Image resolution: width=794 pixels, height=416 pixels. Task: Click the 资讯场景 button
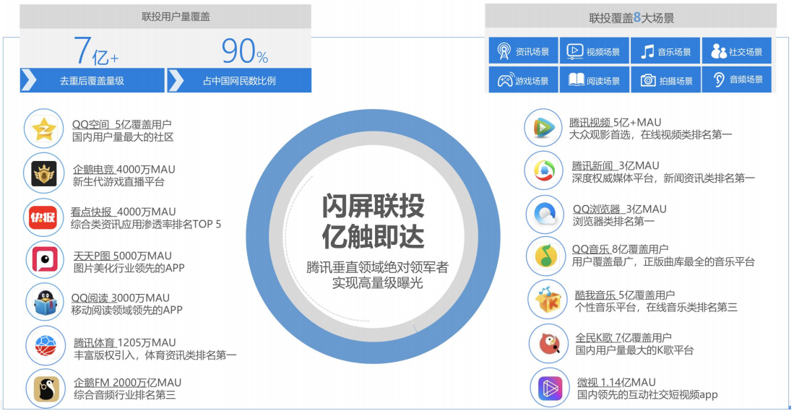522,51
